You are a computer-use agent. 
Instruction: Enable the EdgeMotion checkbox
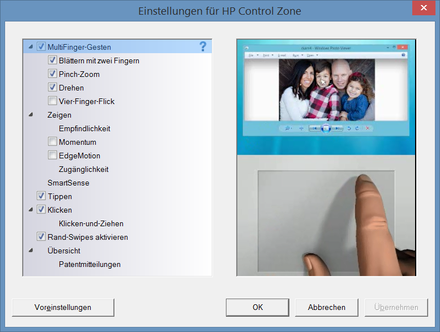point(52,155)
